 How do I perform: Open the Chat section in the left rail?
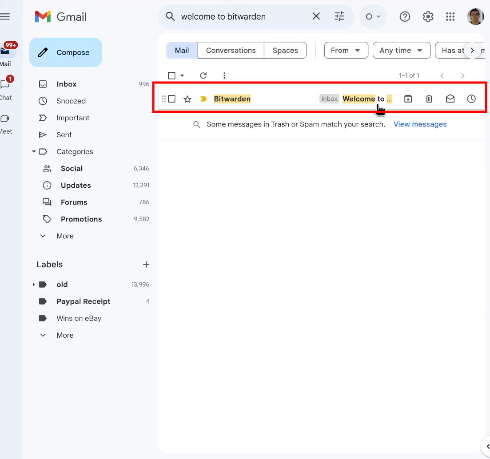[5, 89]
